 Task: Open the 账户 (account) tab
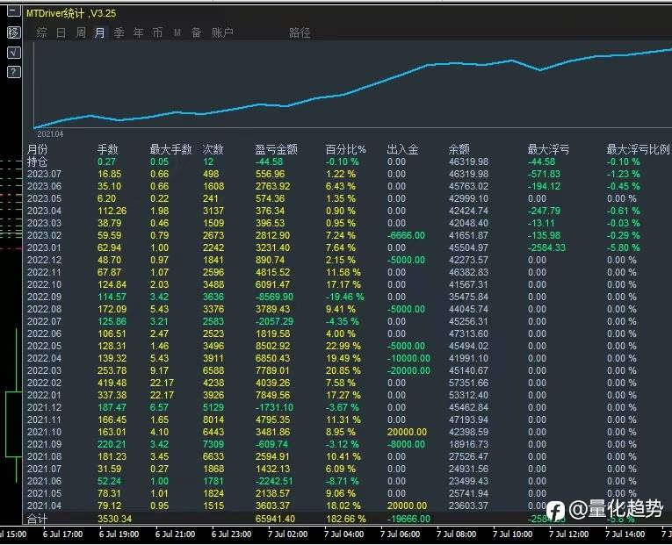[222, 33]
